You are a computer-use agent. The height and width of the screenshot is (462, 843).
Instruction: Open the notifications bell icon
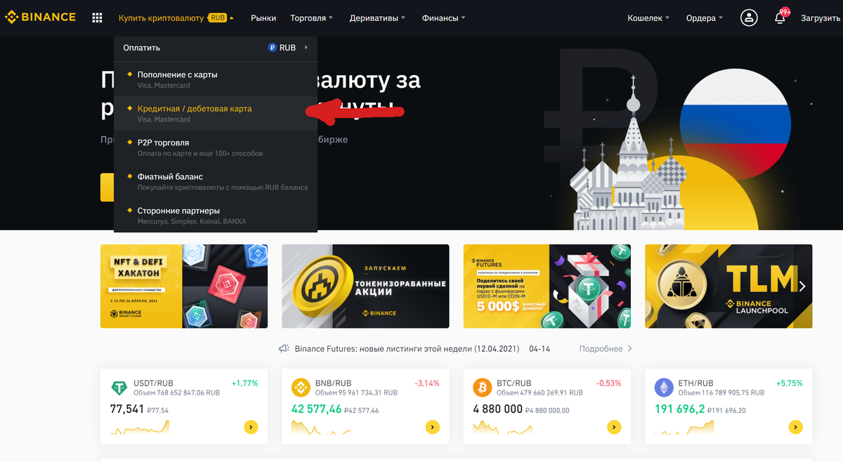(780, 18)
